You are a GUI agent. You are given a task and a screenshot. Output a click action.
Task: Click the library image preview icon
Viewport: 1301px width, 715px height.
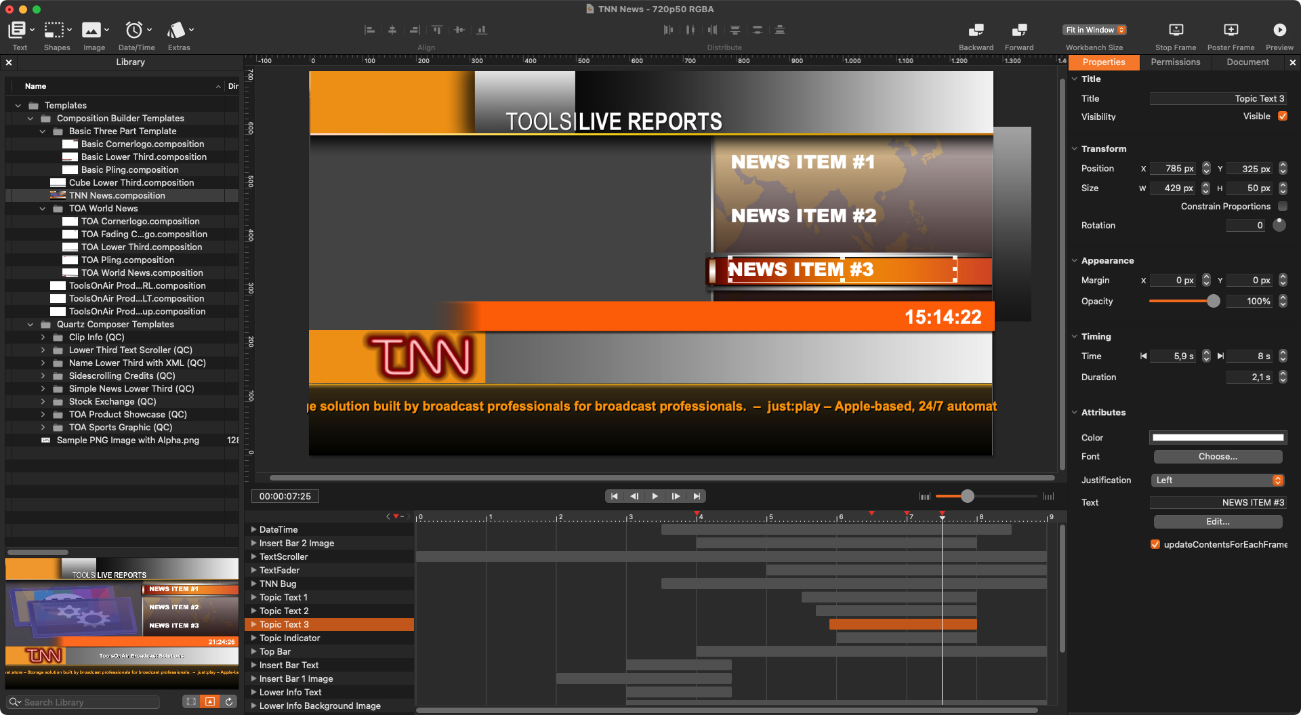[210, 701]
